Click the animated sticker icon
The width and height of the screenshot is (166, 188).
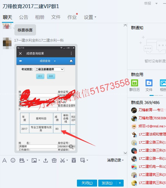tap(22, 160)
